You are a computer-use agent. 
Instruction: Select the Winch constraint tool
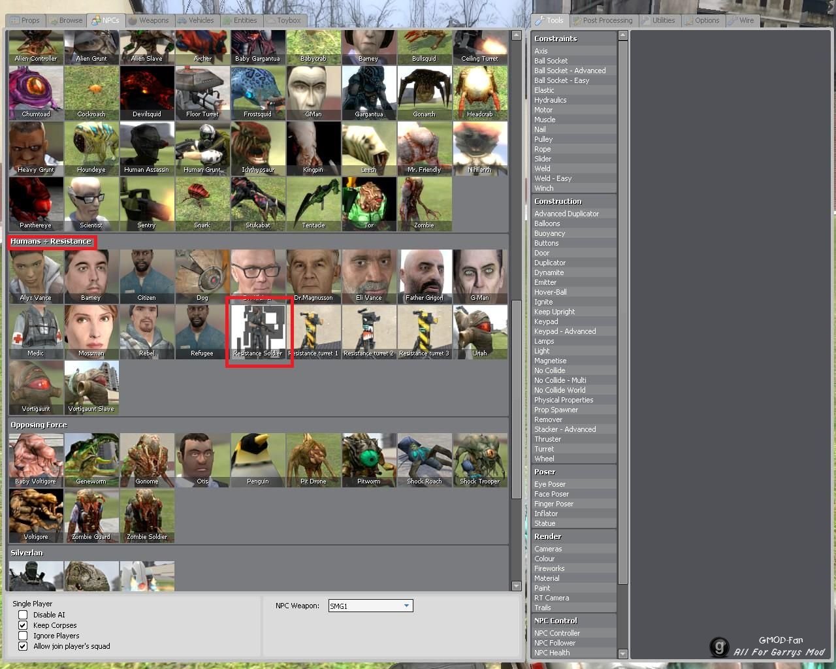pyautogui.click(x=574, y=188)
